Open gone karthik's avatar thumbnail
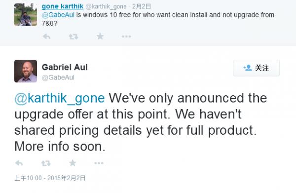 pos(26,14)
